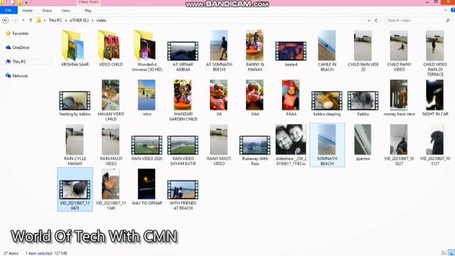Viewport: 455px width, 256px height.
Task: Open recent locations dropdown arrow
Action: (23, 21)
